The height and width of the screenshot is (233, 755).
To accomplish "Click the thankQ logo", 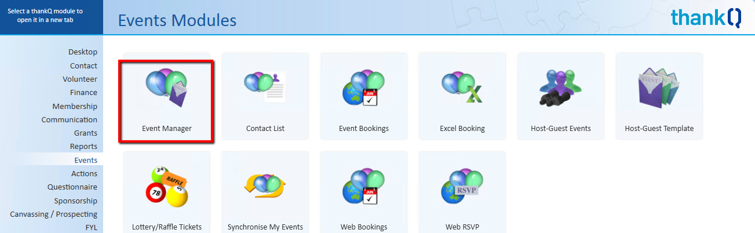I will pos(706,18).
